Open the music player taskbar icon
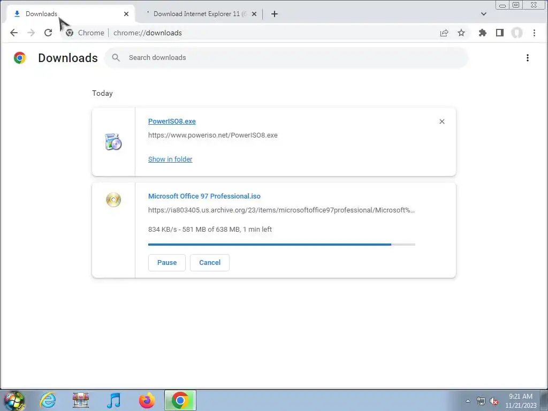The image size is (548, 411). pyautogui.click(x=113, y=400)
